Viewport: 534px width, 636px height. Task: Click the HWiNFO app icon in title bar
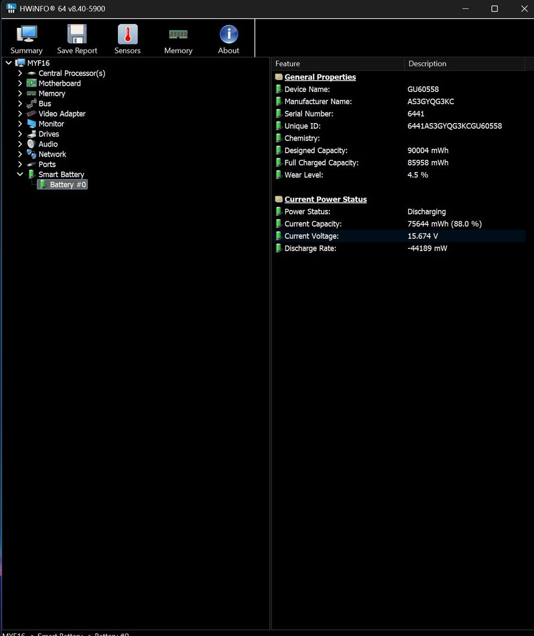[11, 8]
